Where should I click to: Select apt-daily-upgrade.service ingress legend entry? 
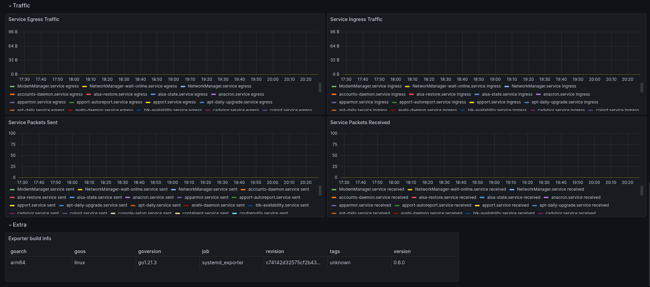point(565,102)
